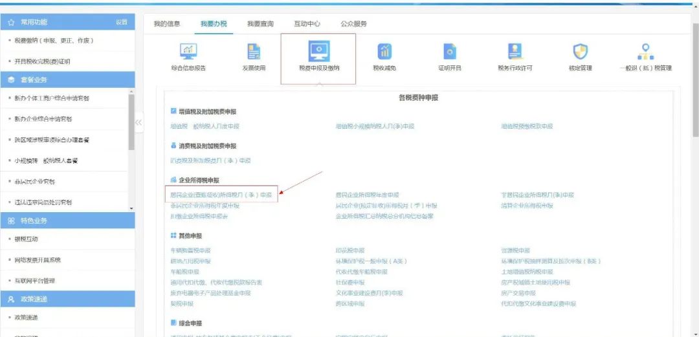Click the 消费税及附加税费申报 section icon
This screenshot has width=699, height=337.
tap(173, 146)
